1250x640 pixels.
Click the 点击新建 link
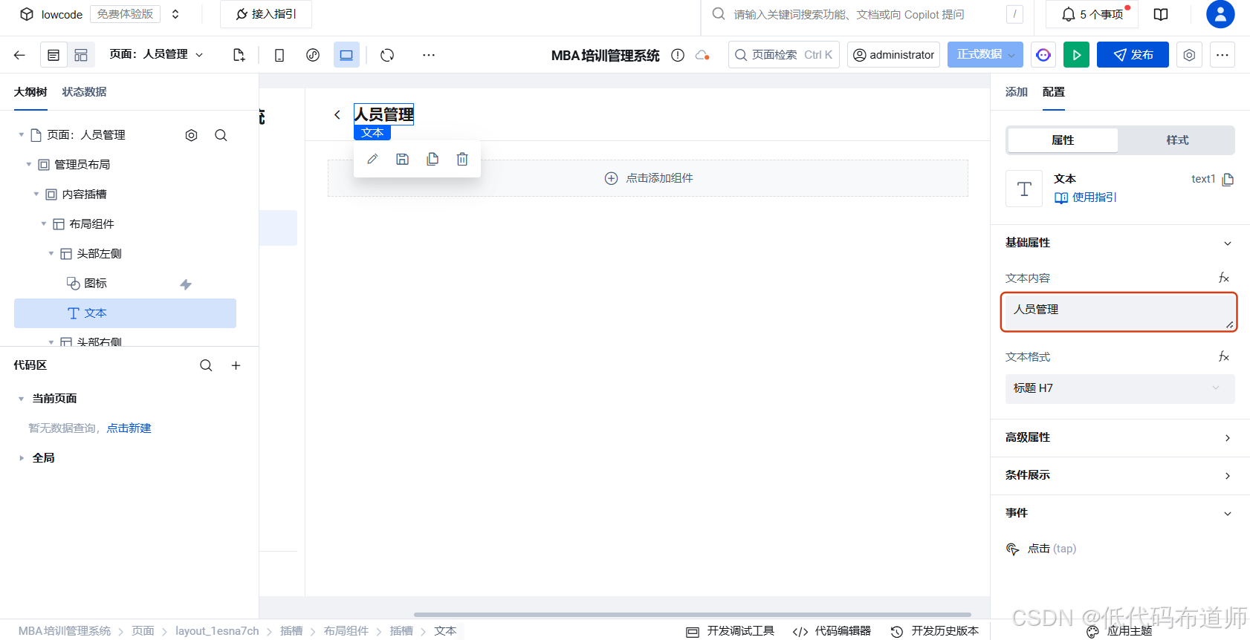click(x=129, y=428)
